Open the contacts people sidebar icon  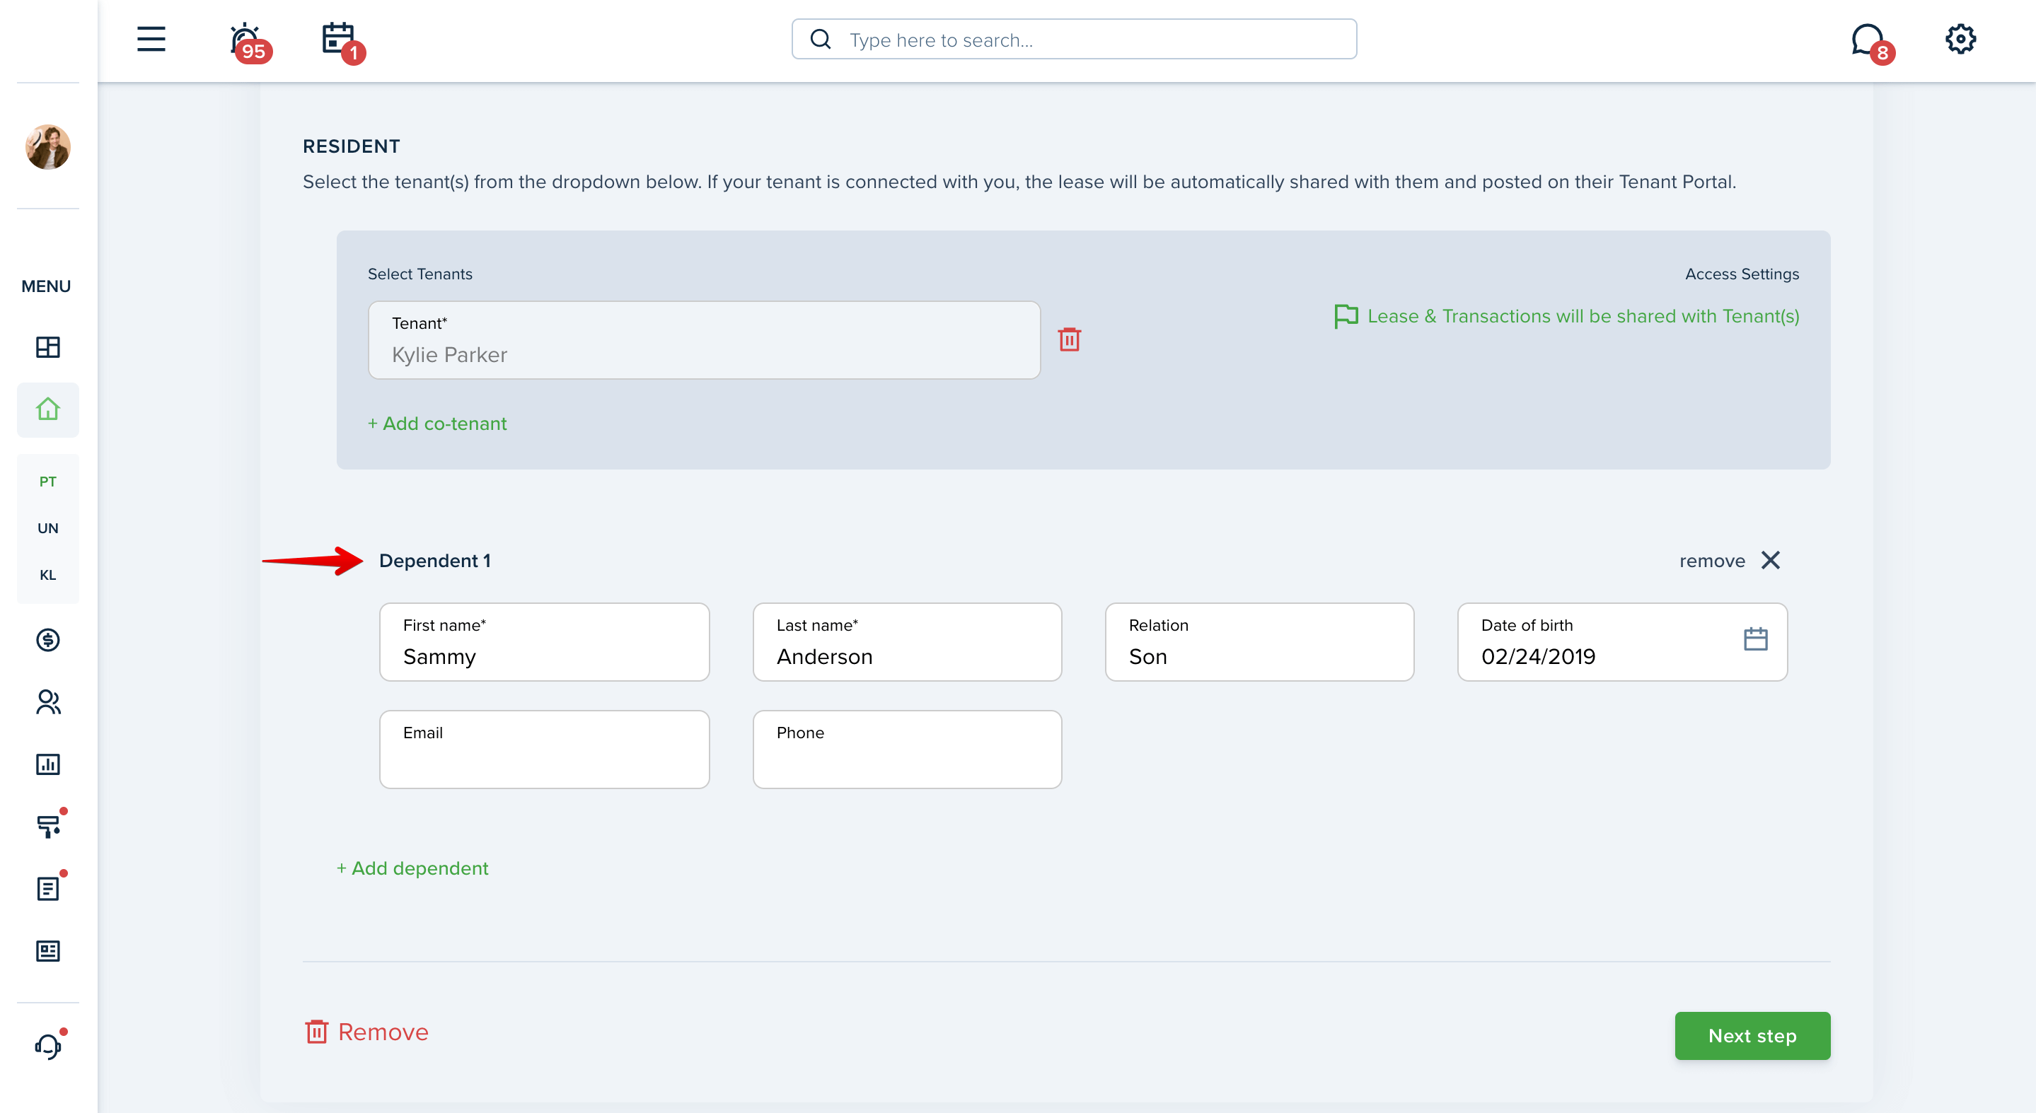(x=48, y=701)
